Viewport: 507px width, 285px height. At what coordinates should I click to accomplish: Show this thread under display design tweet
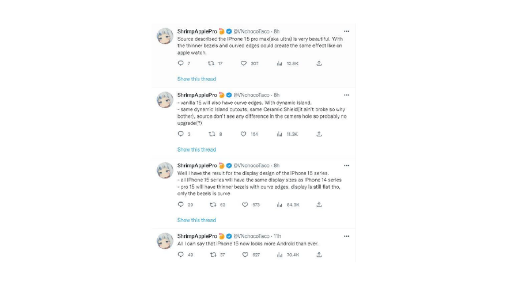[x=196, y=220]
